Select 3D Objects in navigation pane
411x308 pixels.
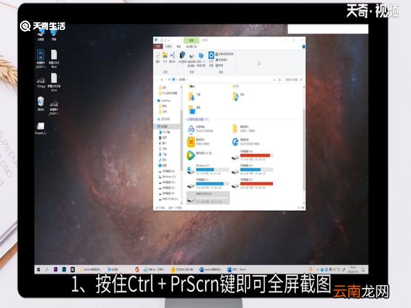pos(164,132)
